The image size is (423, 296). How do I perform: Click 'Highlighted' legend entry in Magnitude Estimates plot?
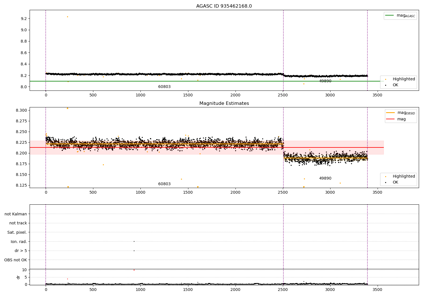400,176
